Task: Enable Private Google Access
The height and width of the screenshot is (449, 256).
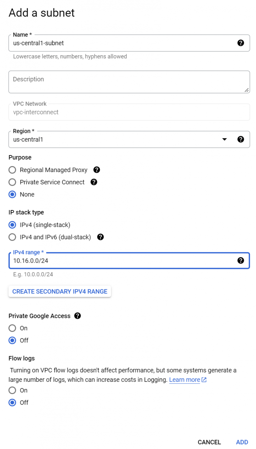Action: tap(12, 328)
